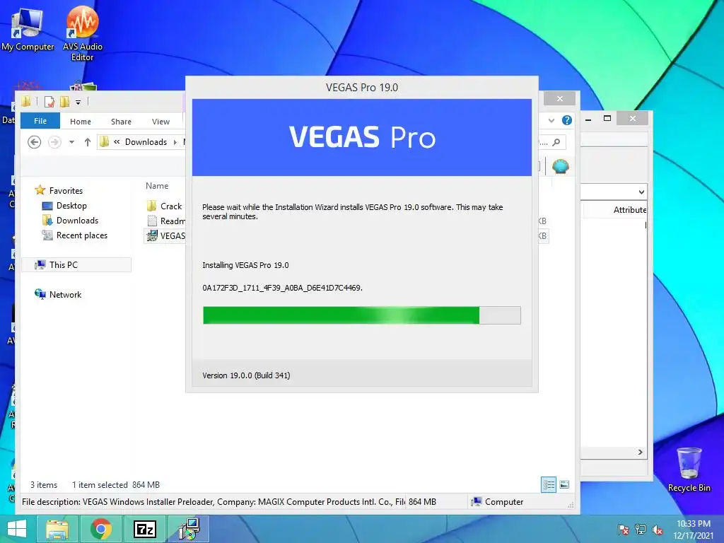Screen dimensions: 724x543
Task: Go up one folder level
Action: 87,142
